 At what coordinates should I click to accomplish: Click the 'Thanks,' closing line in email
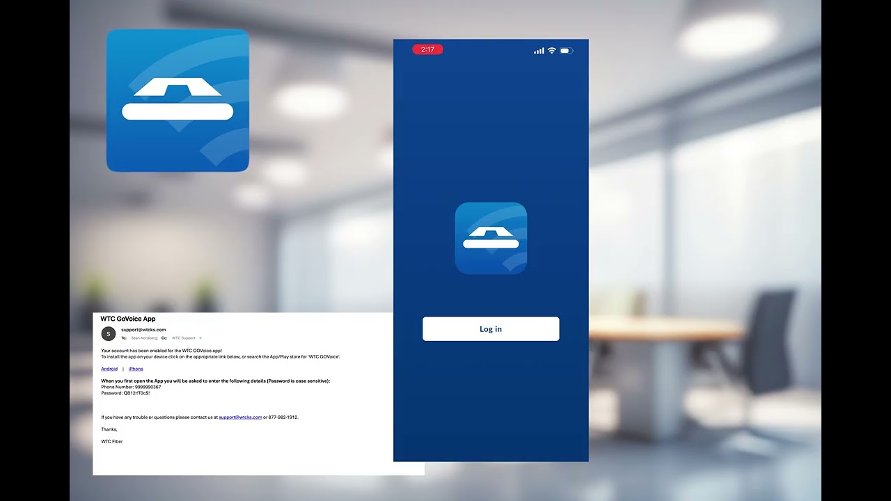[109, 429]
